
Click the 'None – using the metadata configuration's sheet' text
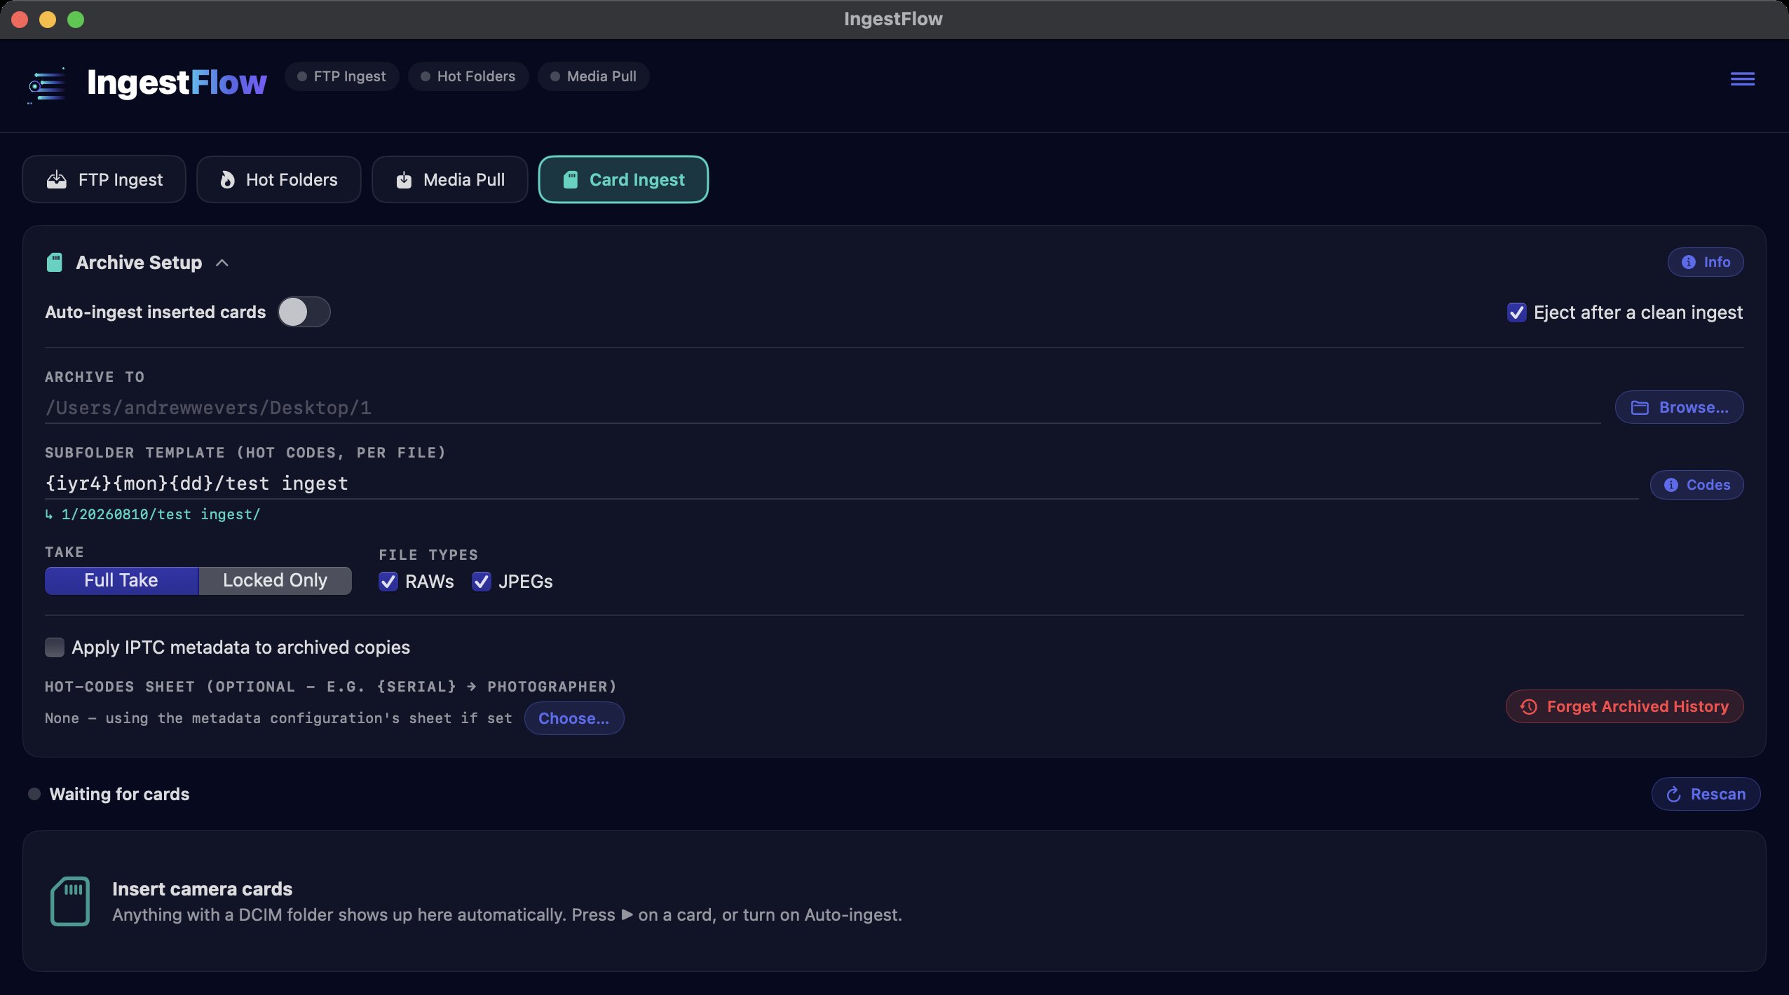[x=278, y=718]
